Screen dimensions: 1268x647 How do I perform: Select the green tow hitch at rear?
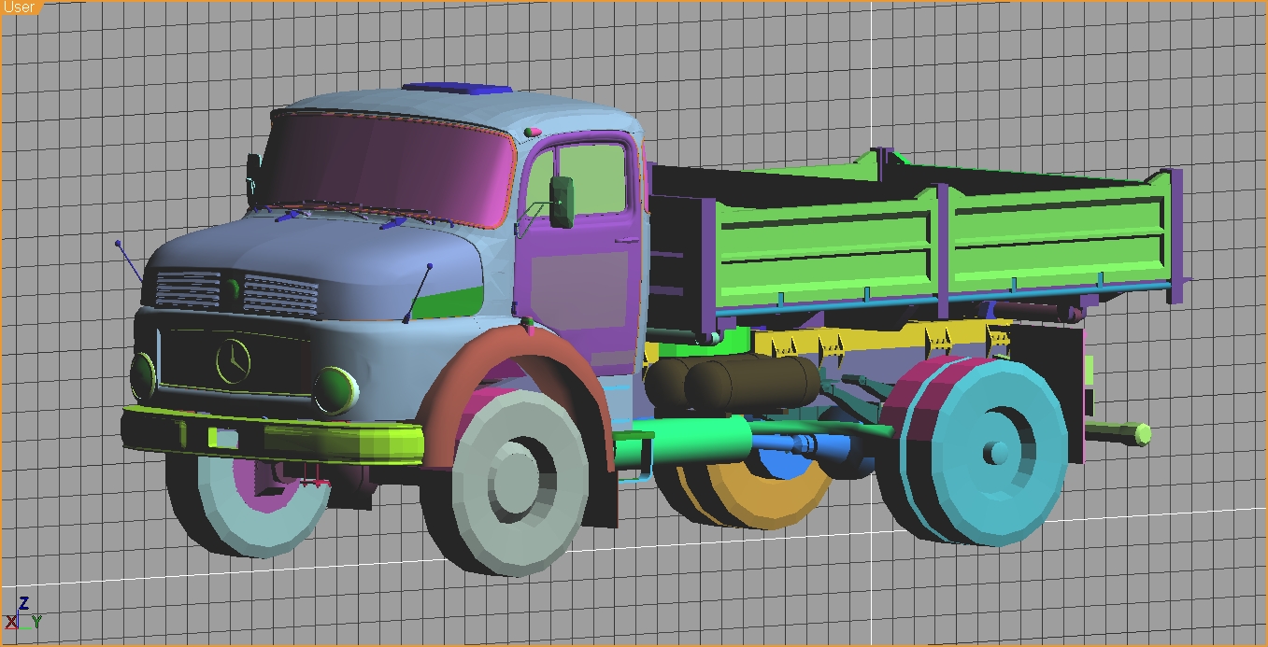1119,432
